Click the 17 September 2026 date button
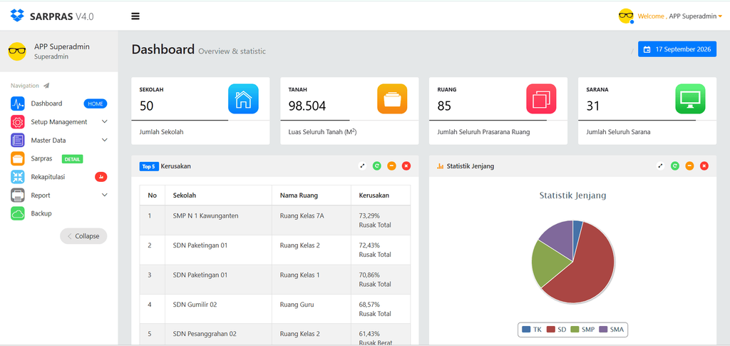The width and height of the screenshot is (730, 346). coord(677,49)
